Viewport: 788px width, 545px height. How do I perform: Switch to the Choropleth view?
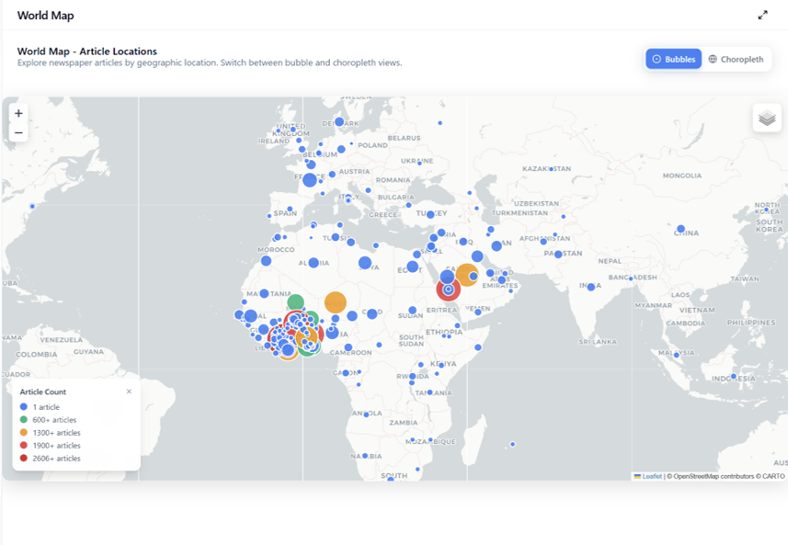click(x=736, y=59)
